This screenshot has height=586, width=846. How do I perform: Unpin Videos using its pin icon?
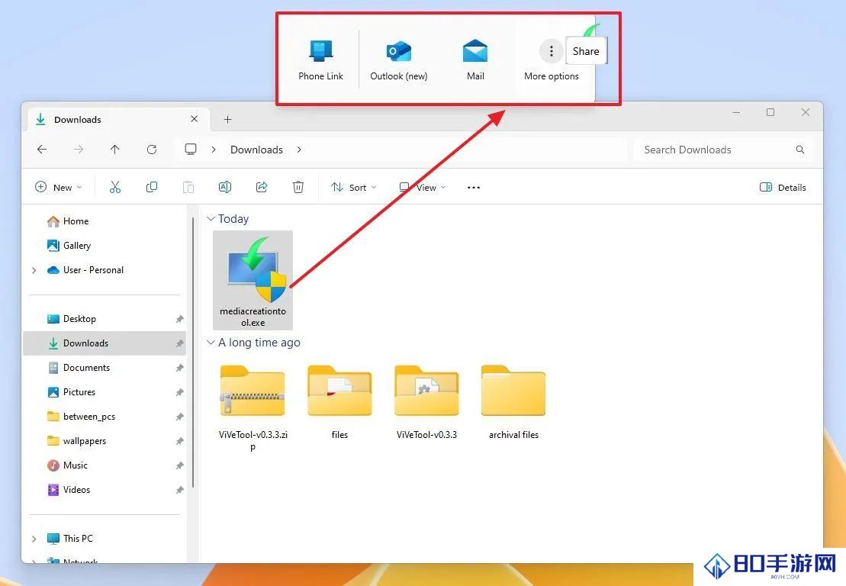coord(180,490)
